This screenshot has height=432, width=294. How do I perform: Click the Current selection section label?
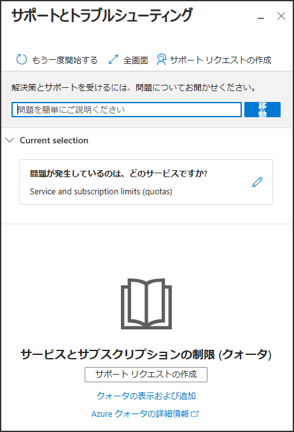click(54, 141)
